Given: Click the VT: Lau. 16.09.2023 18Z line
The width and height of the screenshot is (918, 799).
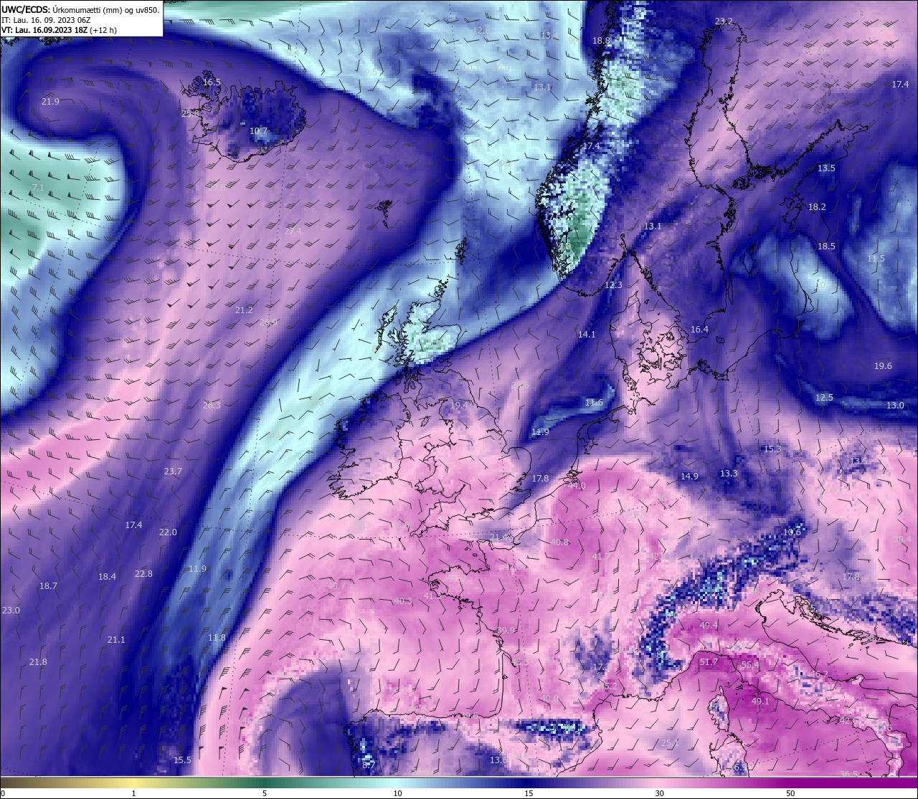Looking at the screenshot, I should (59, 30).
